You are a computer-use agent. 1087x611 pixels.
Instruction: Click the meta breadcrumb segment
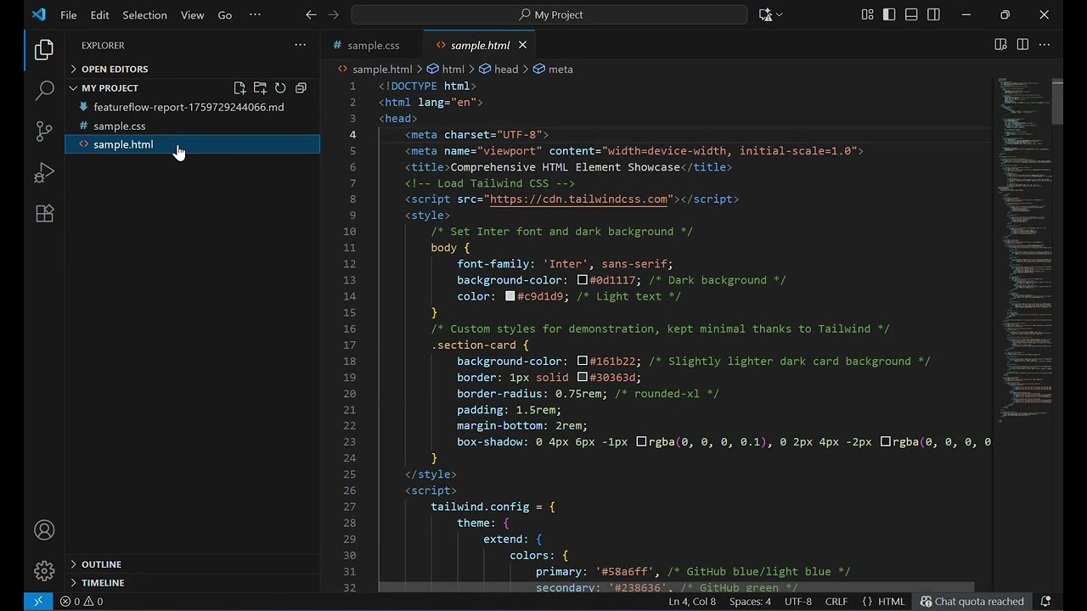point(553,70)
